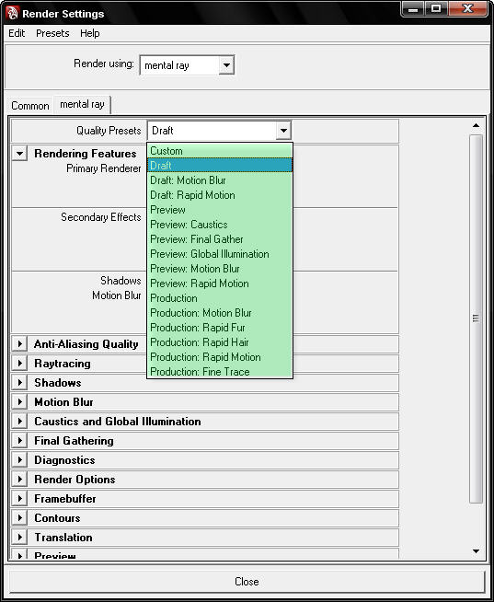Expand Caustics and Global Illumination section
The image size is (494, 602).
click(x=19, y=422)
